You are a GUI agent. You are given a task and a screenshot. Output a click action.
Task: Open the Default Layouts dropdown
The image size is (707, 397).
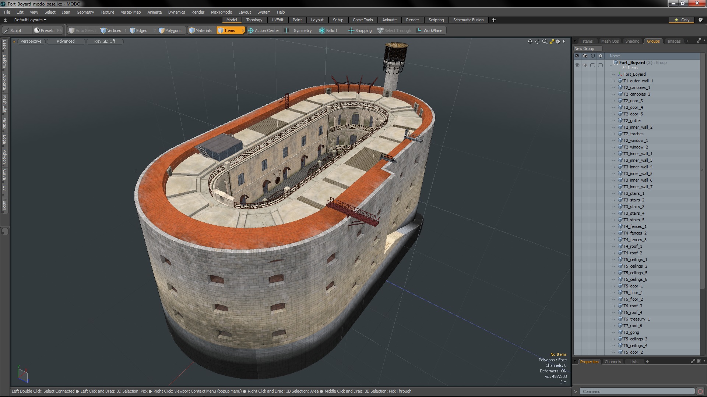point(30,20)
